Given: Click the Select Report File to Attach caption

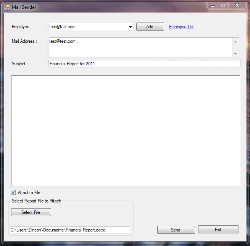Looking at the screenshot, I should (37, 201).
